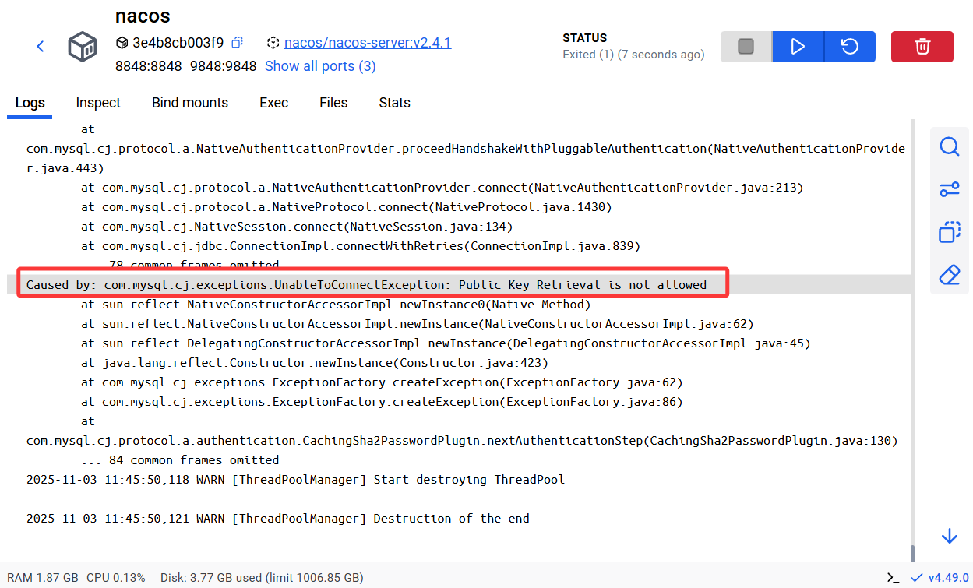Open log display settings sliders icon
Screen dimensions: 973x588
949,189
